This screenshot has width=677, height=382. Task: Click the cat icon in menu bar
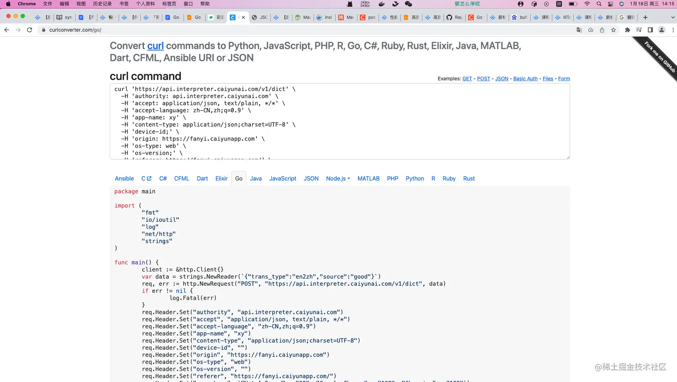click(x=350, y=4)
